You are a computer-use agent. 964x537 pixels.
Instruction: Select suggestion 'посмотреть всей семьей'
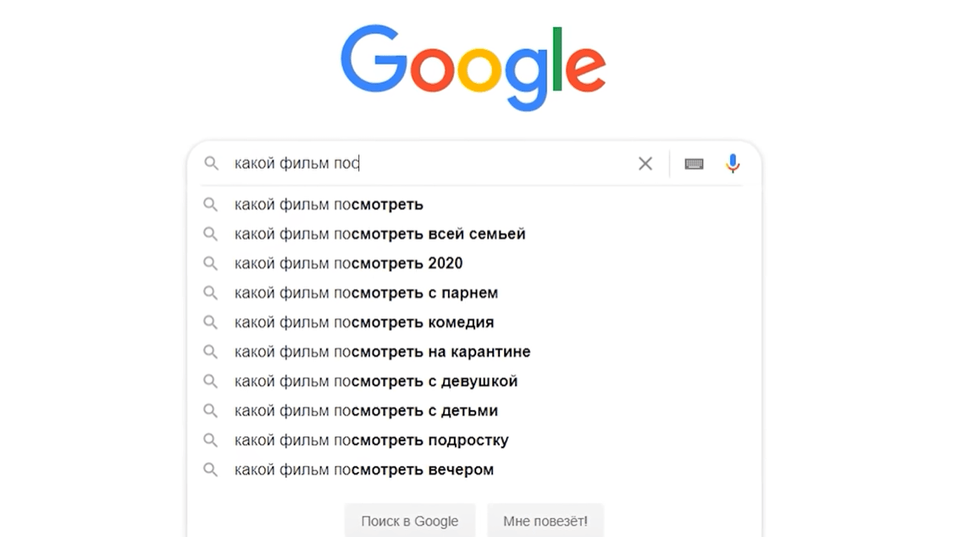380,234
